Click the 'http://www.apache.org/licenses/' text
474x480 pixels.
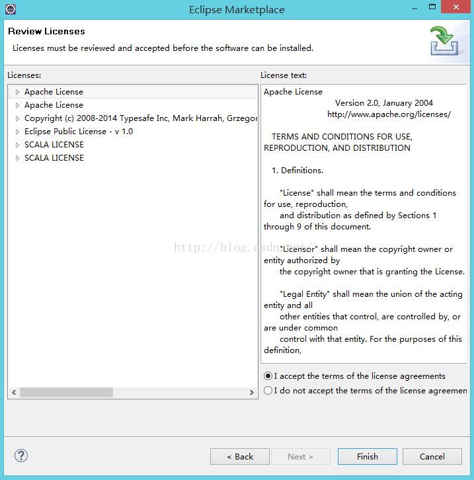click(389, 114)
